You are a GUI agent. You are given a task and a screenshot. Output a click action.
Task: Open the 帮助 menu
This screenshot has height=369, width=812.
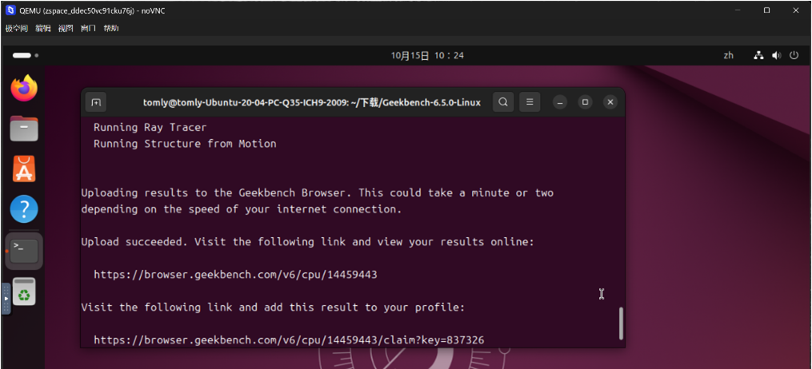pos(111,29)
